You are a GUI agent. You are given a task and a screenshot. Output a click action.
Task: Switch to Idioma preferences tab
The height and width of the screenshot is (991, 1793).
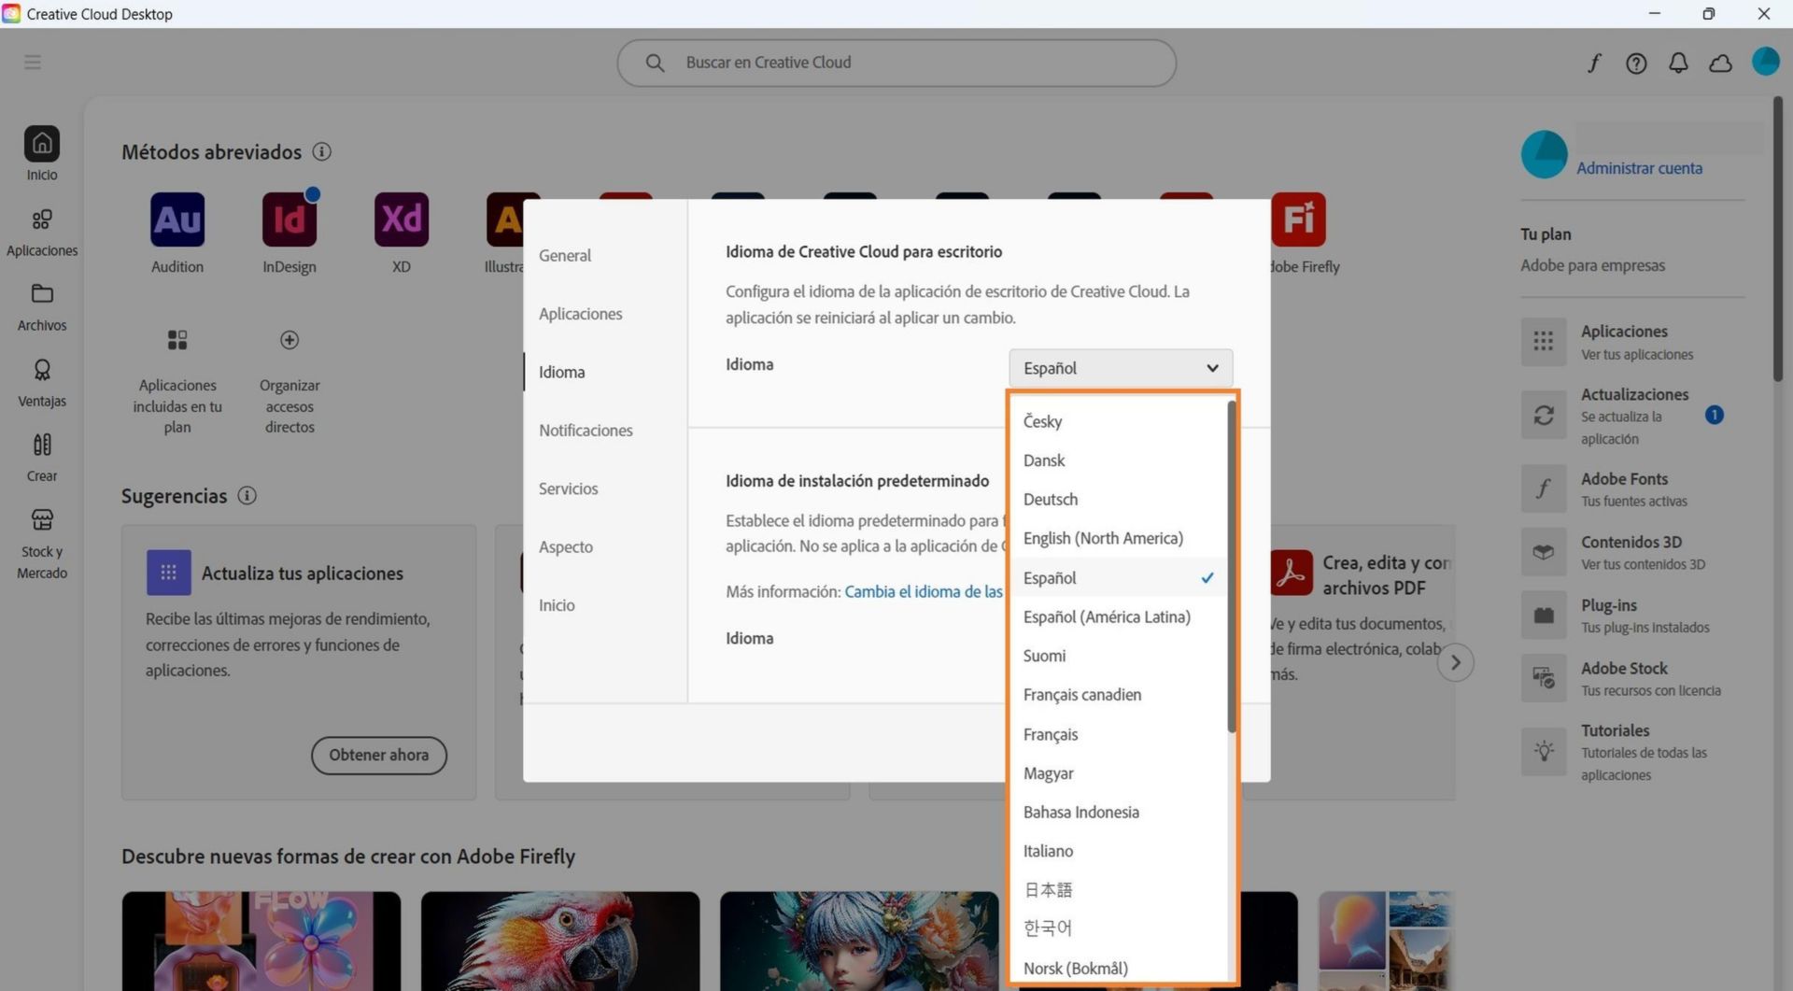(x=562, y=372)
